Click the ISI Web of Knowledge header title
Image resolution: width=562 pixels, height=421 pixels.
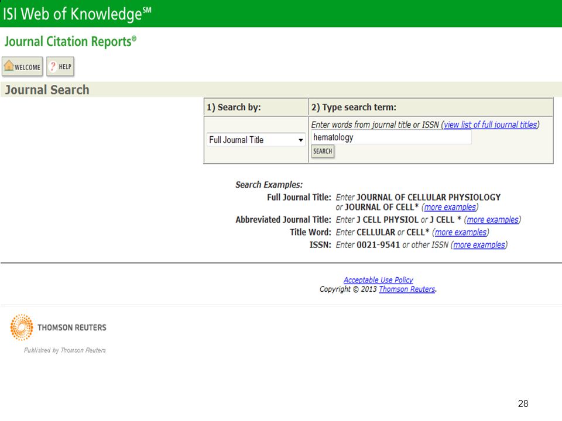[77, 14]
